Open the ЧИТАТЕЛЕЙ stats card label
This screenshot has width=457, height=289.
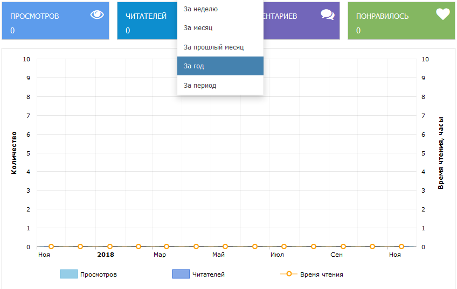coord(146,16)
